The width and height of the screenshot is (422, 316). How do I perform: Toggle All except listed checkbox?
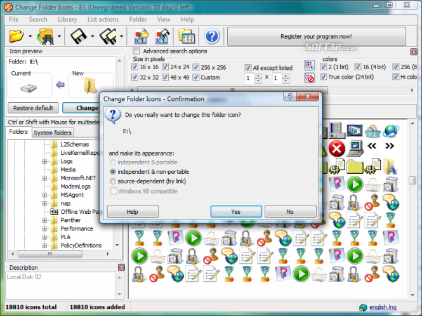248,67
